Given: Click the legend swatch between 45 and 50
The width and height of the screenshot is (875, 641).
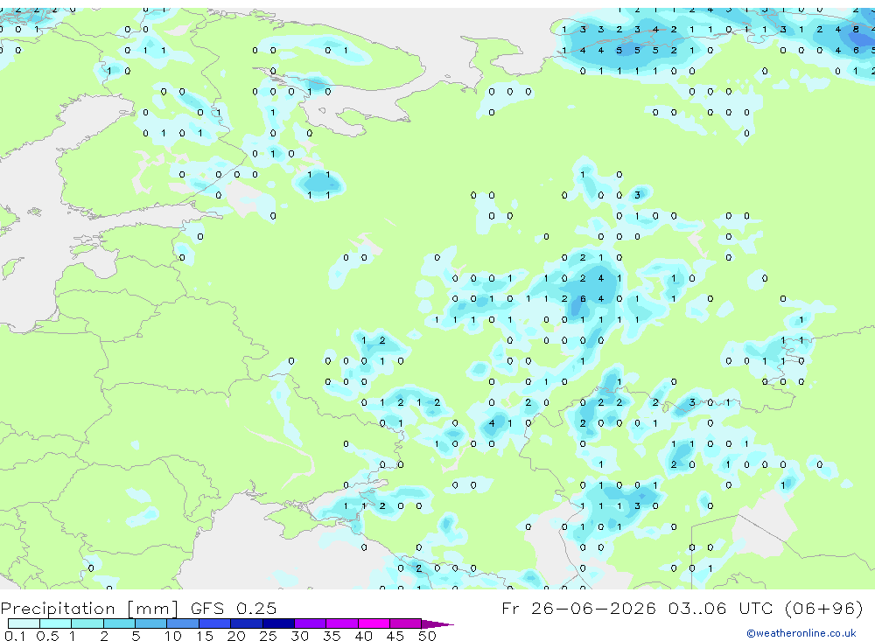Looking at the screenshot, I should click(x=406, y=624).
